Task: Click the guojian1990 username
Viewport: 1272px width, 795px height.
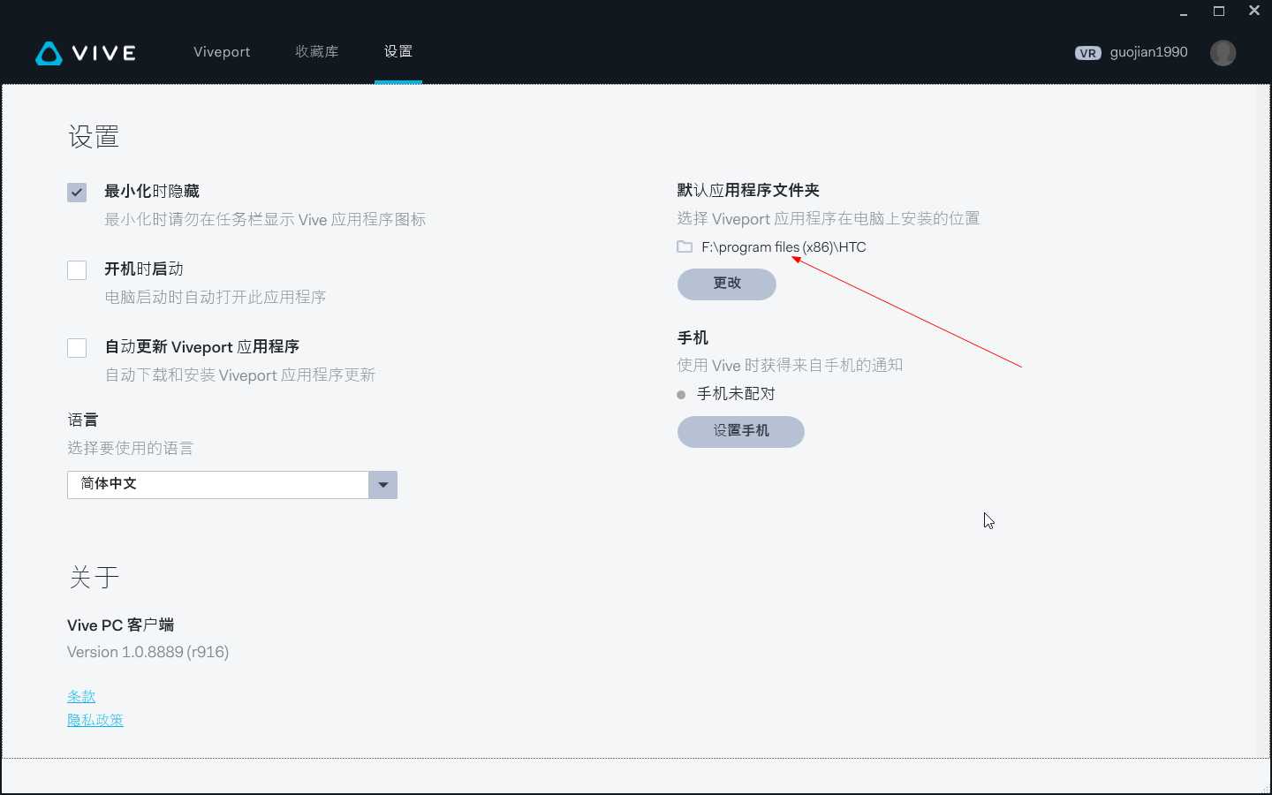Action: click(1148, 52)
